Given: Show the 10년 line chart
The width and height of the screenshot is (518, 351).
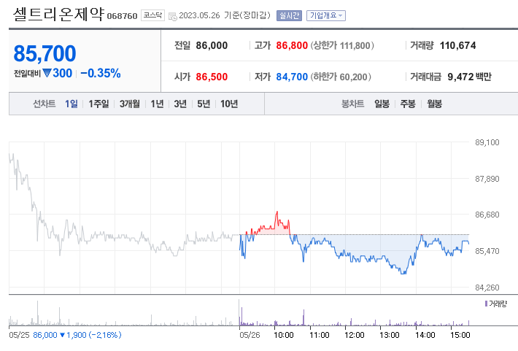Looking at the screenshot, I should (x=229, y=104).
